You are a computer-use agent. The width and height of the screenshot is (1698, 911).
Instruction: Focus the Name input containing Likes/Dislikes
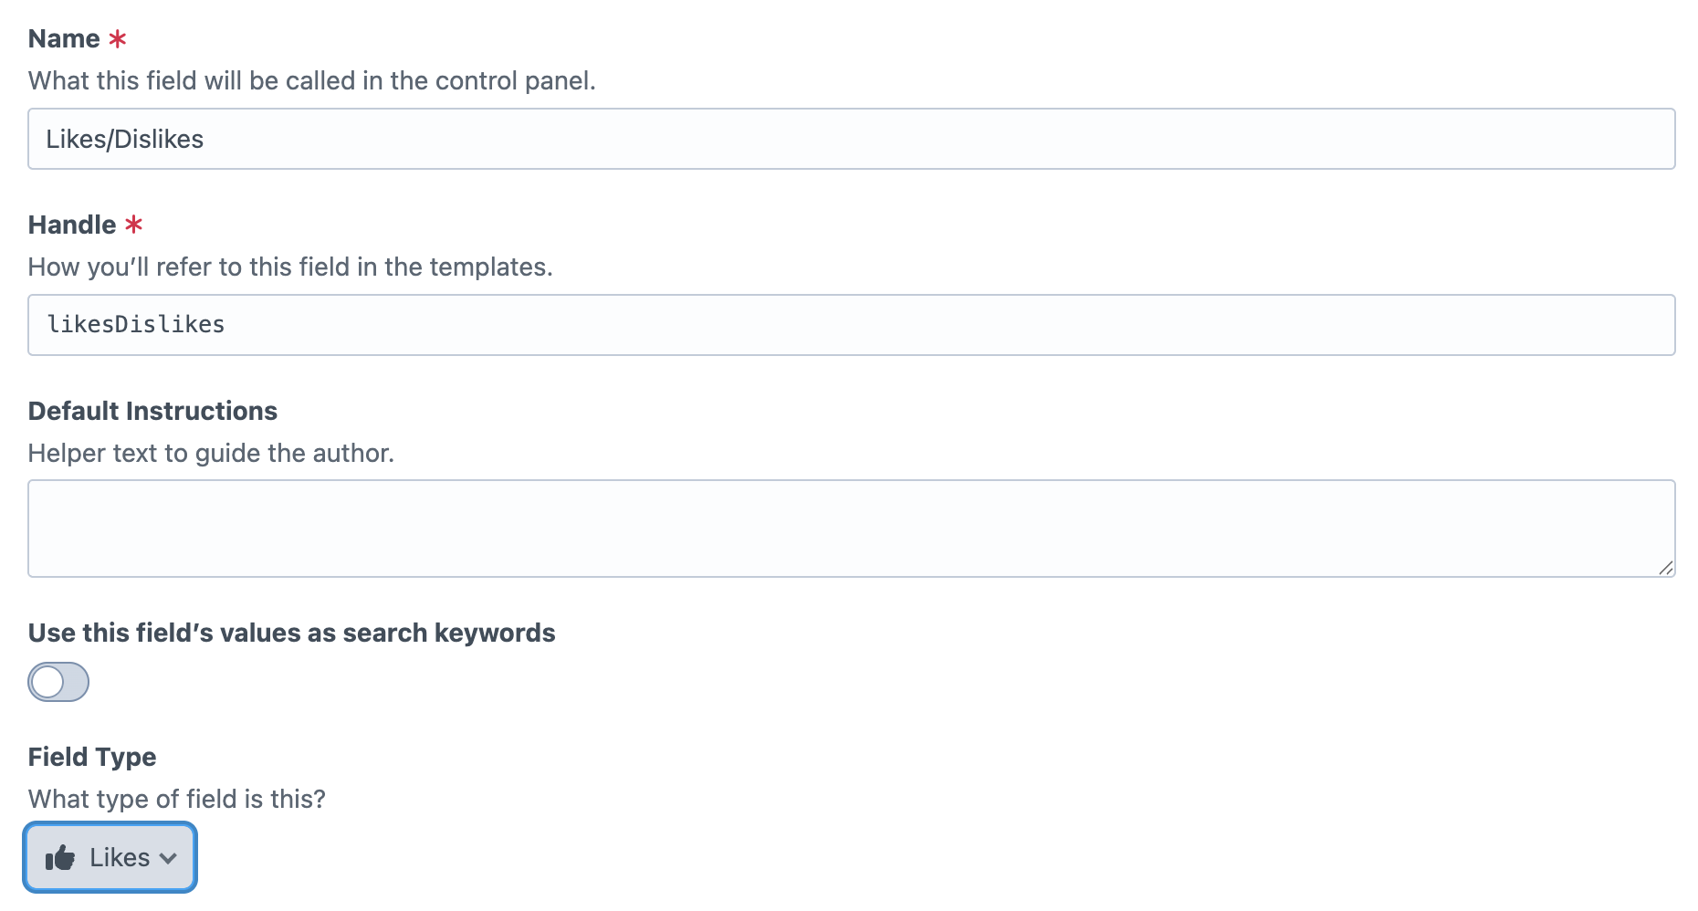point(851,139)
